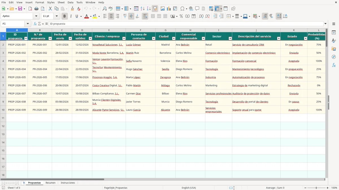
Task: Click the Save document icon
Action: tap(20, 9)
